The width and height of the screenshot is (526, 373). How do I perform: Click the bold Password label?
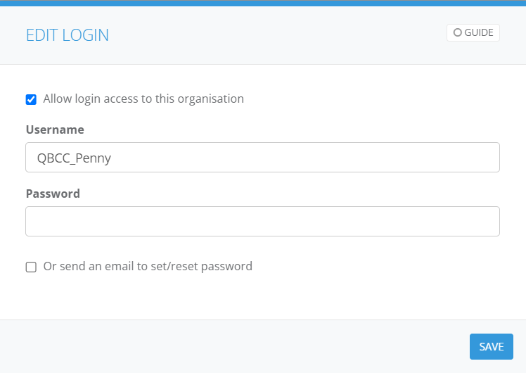click(53, 194)
